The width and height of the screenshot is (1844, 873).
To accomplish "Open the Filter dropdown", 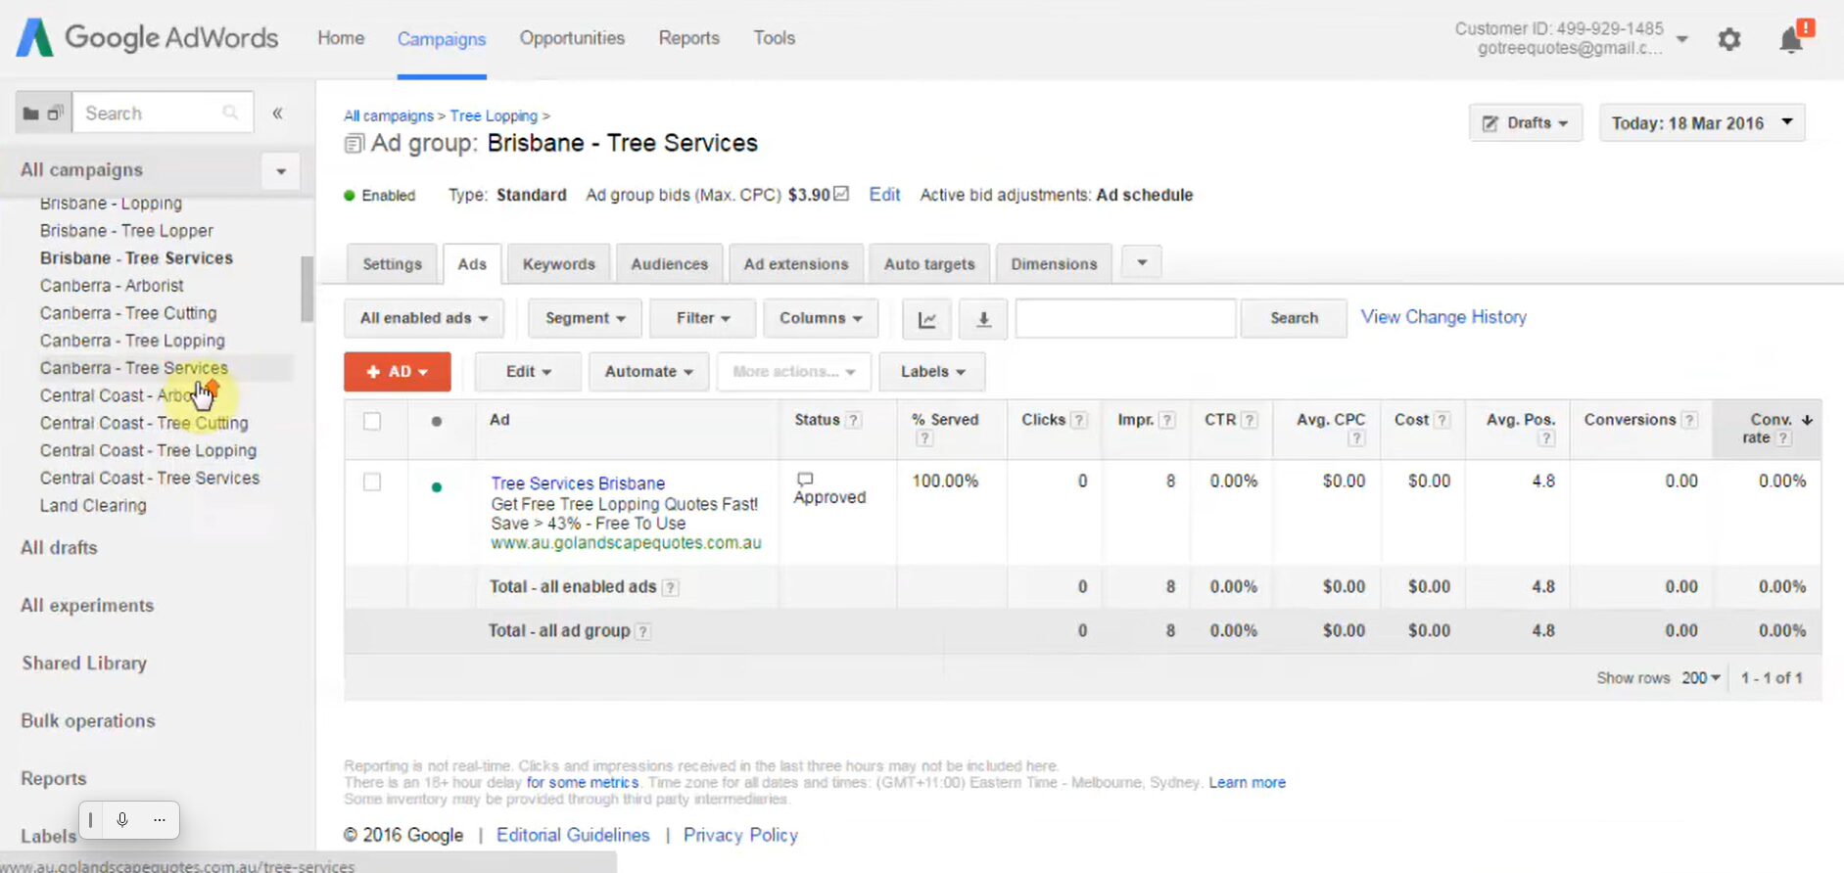I will coord(703,318).
